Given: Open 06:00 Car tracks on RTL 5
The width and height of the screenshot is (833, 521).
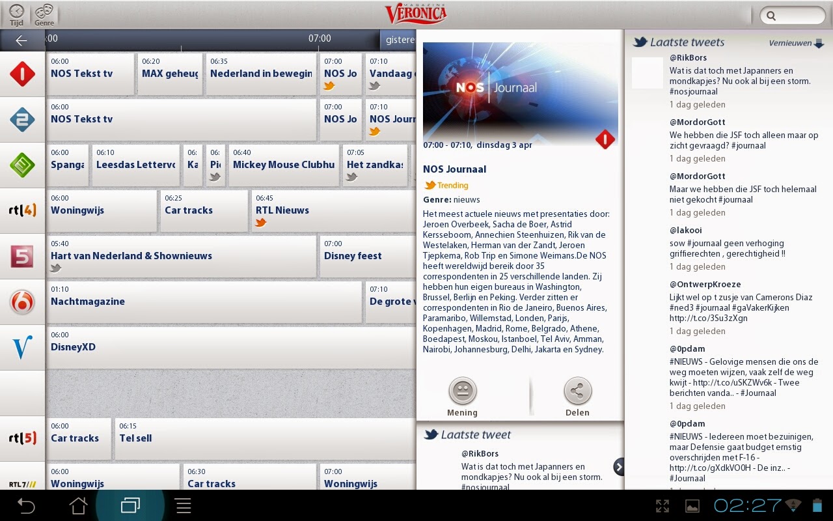Looking at the screenshot, I should pos(79,439).
